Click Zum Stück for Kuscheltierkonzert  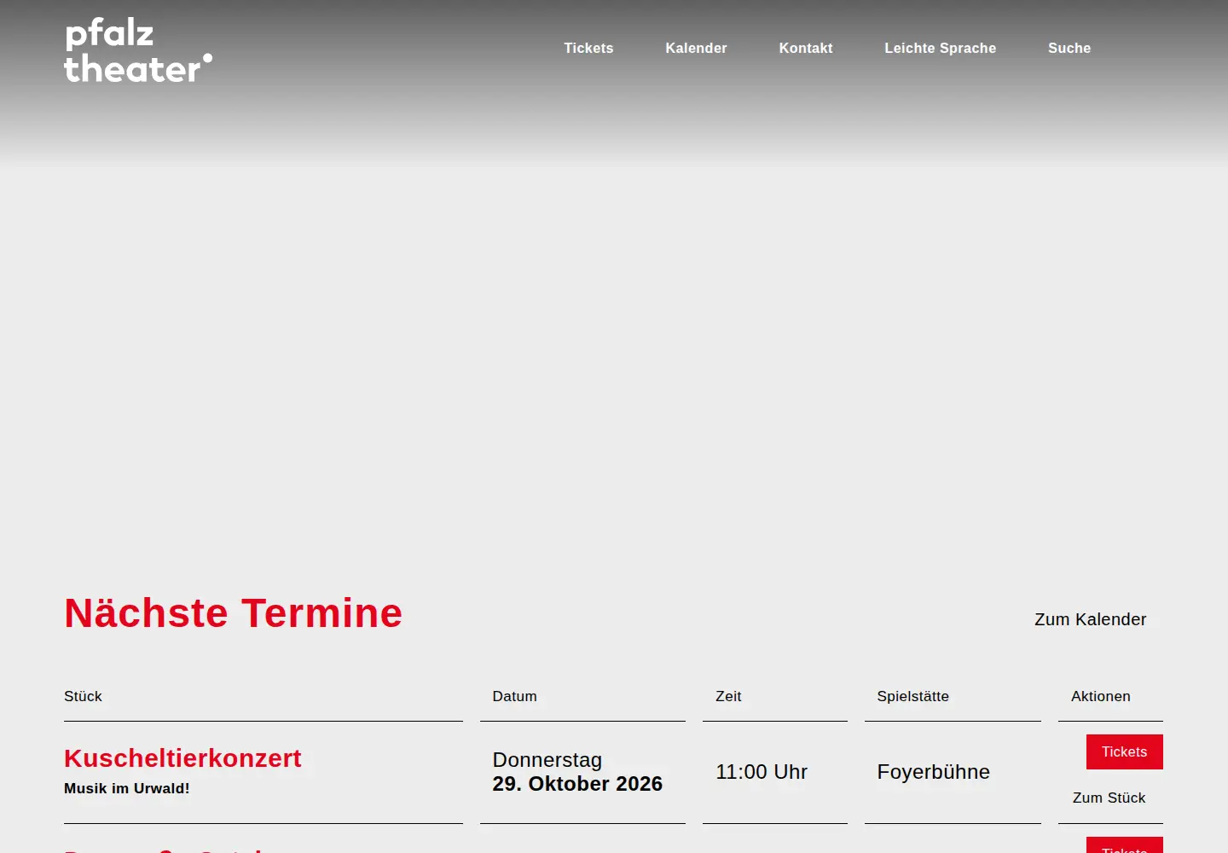click(1109, 798)
